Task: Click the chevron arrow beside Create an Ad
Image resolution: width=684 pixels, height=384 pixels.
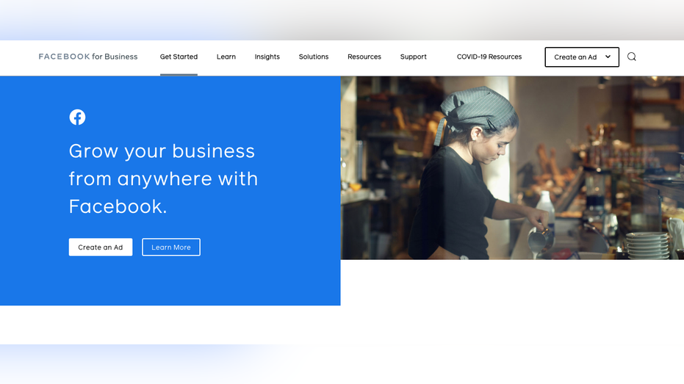Action: pos(608,57)
